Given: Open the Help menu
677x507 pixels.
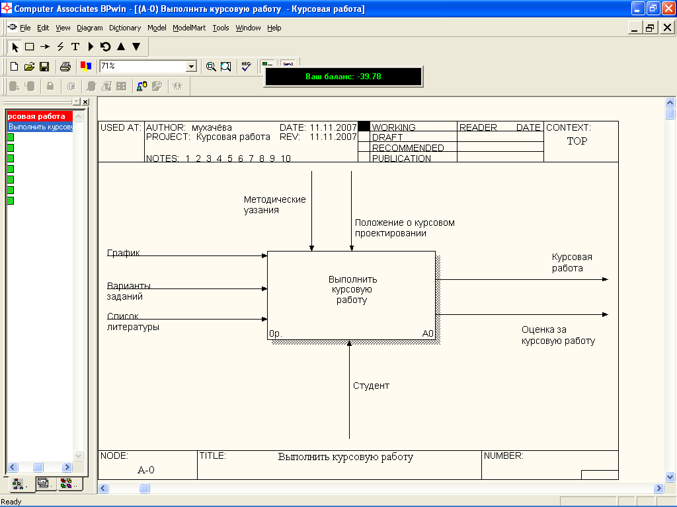Looking at the screenshot, I should pos(274,28).
